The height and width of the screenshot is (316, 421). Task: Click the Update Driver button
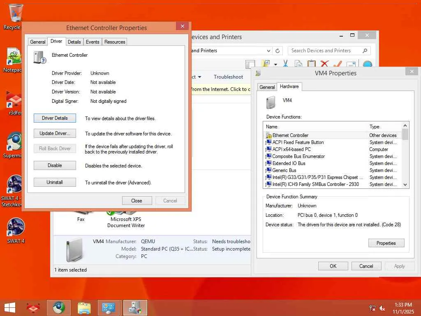point(55,133)
